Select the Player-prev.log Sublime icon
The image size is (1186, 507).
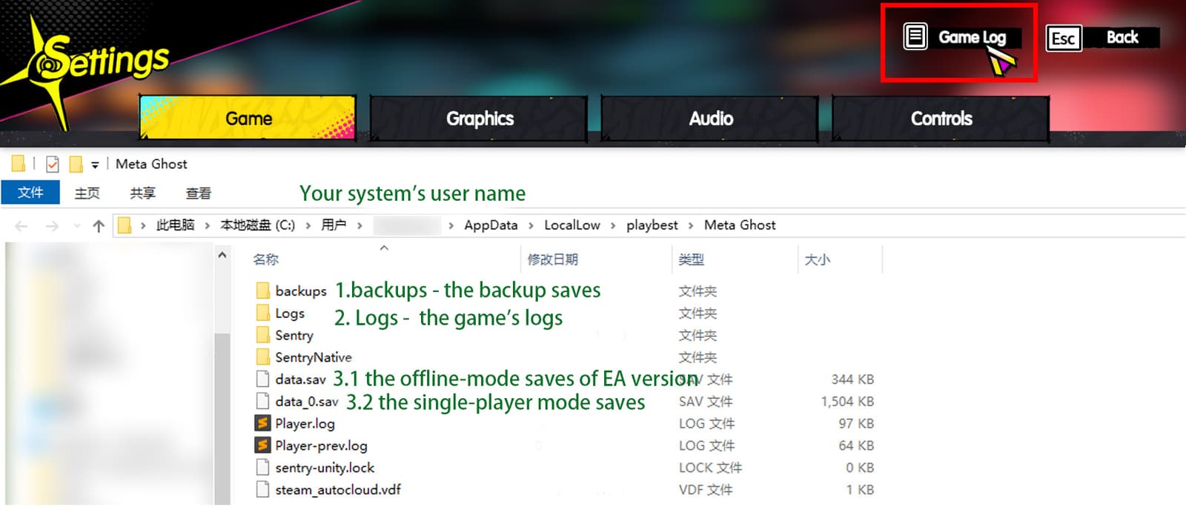tap(262, 445)
